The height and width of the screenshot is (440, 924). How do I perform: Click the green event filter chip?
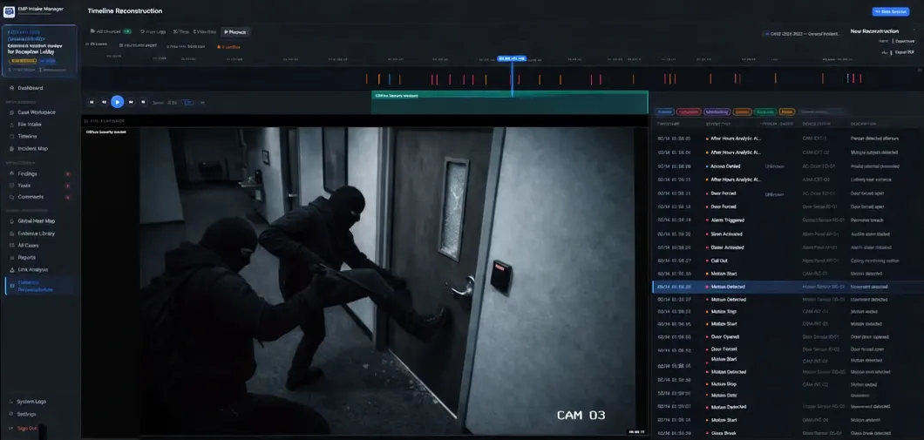point(764,112)
